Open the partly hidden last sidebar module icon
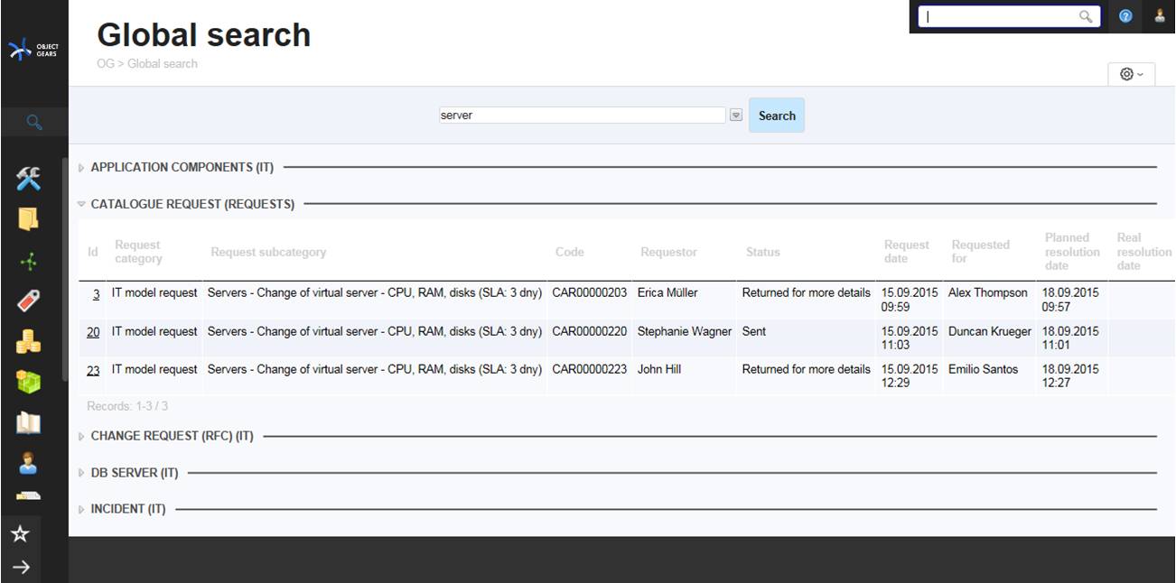 click(x=29, y=496)
